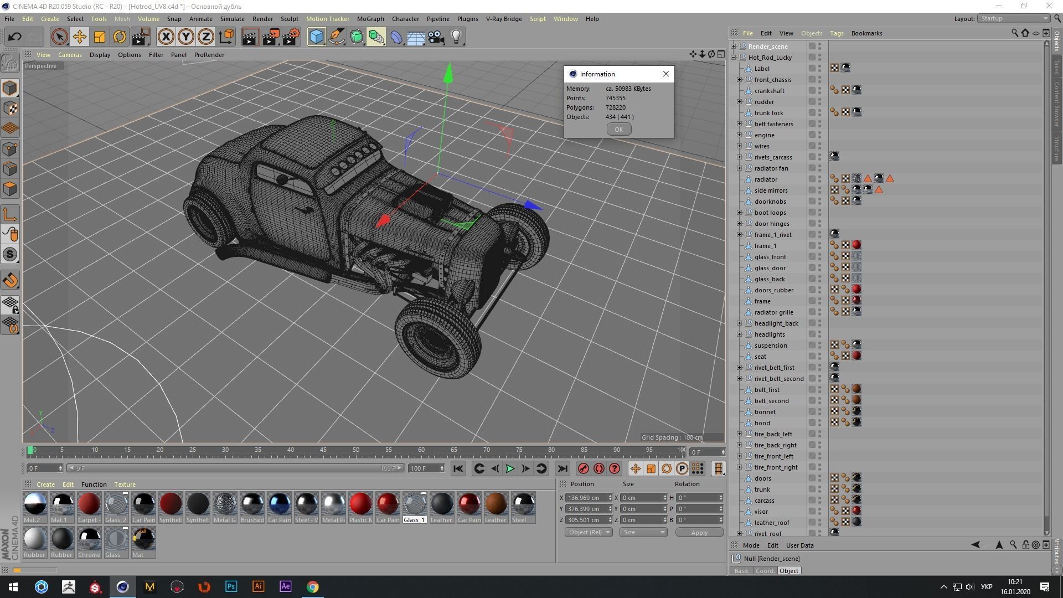Go to end of animation
The width and height of the screenshot is (1063, 598).
(563, 468)
